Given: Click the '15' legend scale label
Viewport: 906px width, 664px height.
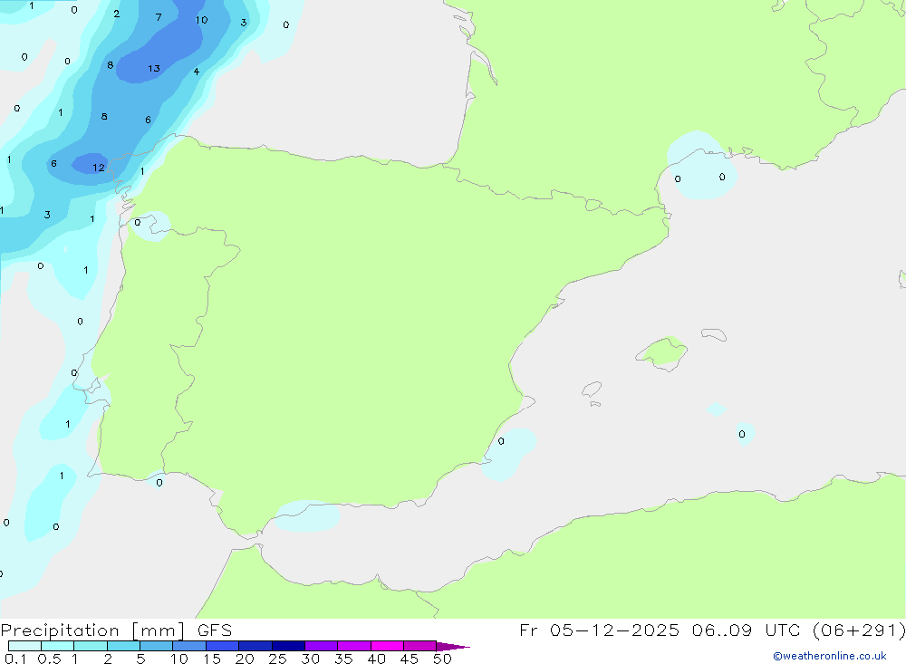Looking at the screenshot, I should (x=211, y=659).
